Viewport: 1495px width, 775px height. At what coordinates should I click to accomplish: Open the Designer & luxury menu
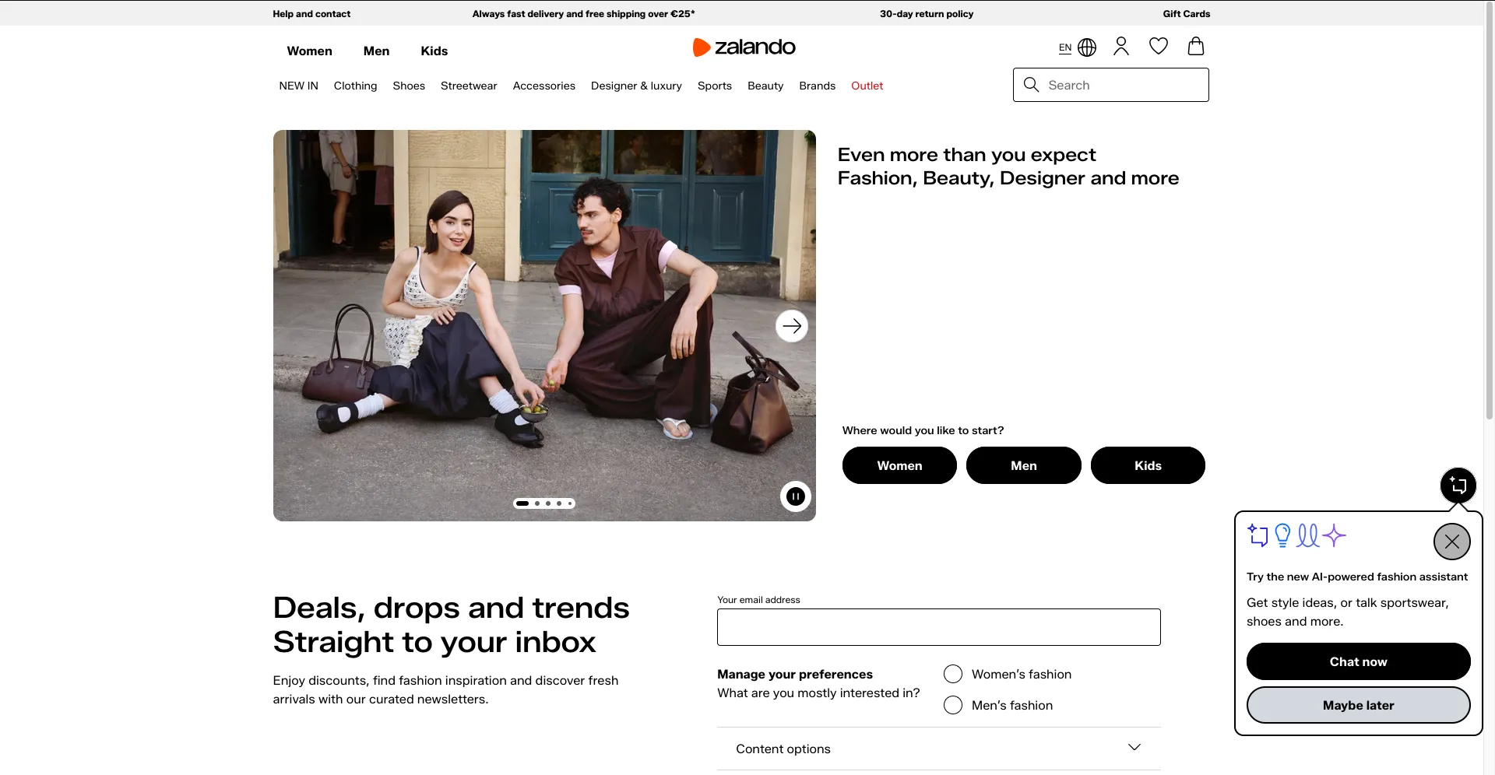(x=636, y=86)
